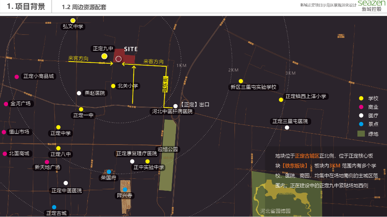The height and width of the screenshot is (217, 387).
Task: Click the 3KM radius label
Action: pos(290,73)
